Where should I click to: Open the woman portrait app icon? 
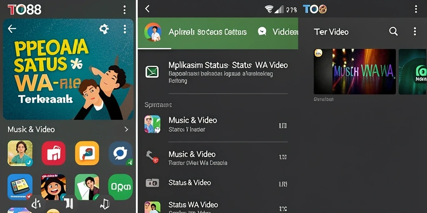20,153
